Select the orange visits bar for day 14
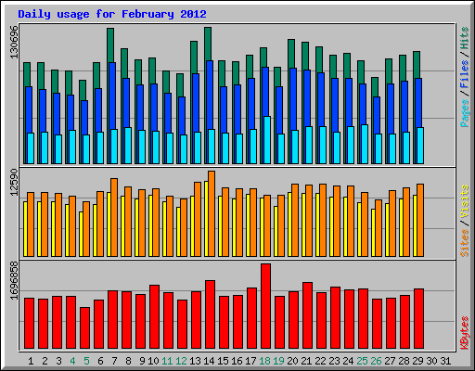Screen dimensions: 475x371 212,213
